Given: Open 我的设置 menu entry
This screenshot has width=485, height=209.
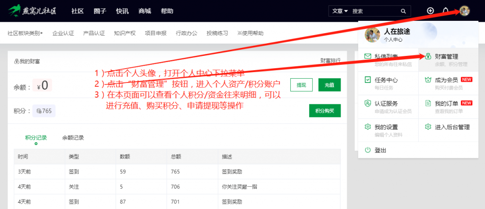Looking at the screenshot, I should tap(388, 130).
